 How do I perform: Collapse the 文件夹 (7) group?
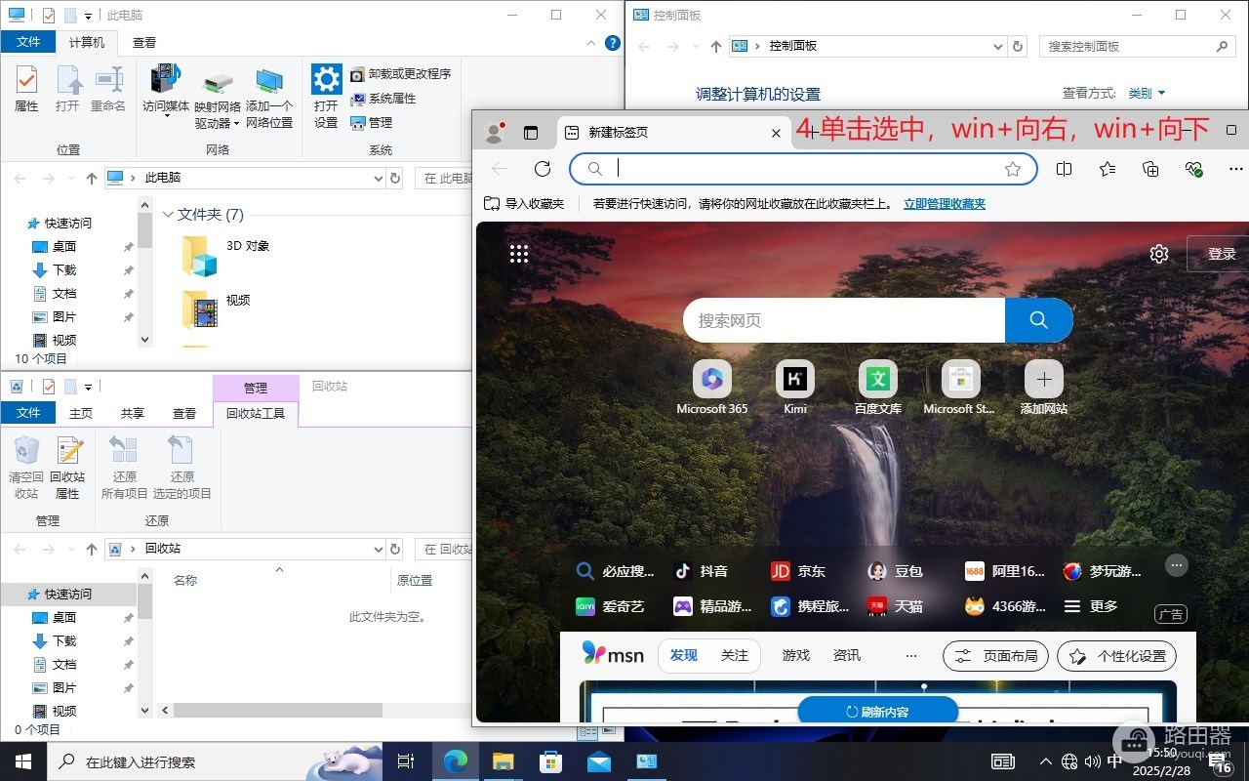167,215
